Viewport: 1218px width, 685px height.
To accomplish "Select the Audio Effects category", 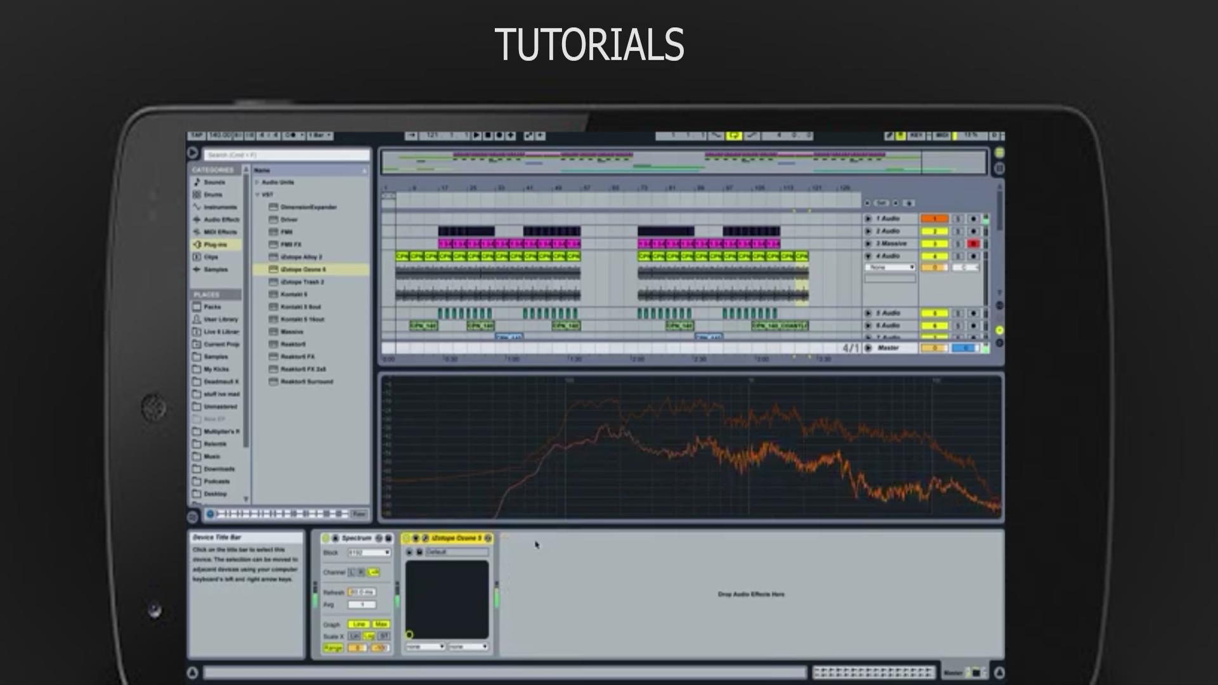I will pyautogui.click(x=215, y=219).
